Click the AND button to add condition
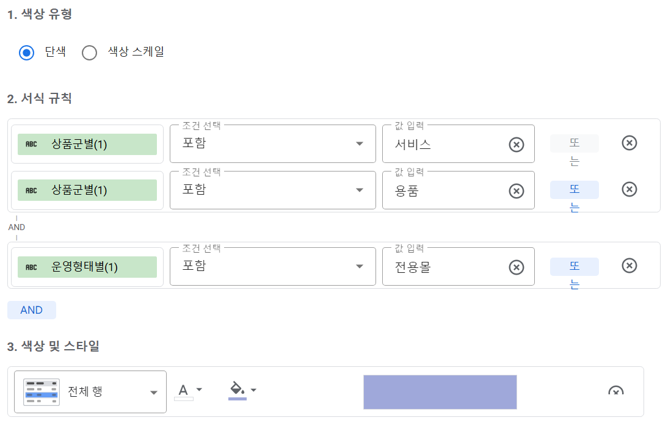Viewport: 671px width, 434px height. click(32, 310)
